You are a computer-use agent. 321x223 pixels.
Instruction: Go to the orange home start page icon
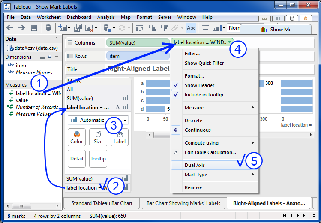tap(306, 18)
